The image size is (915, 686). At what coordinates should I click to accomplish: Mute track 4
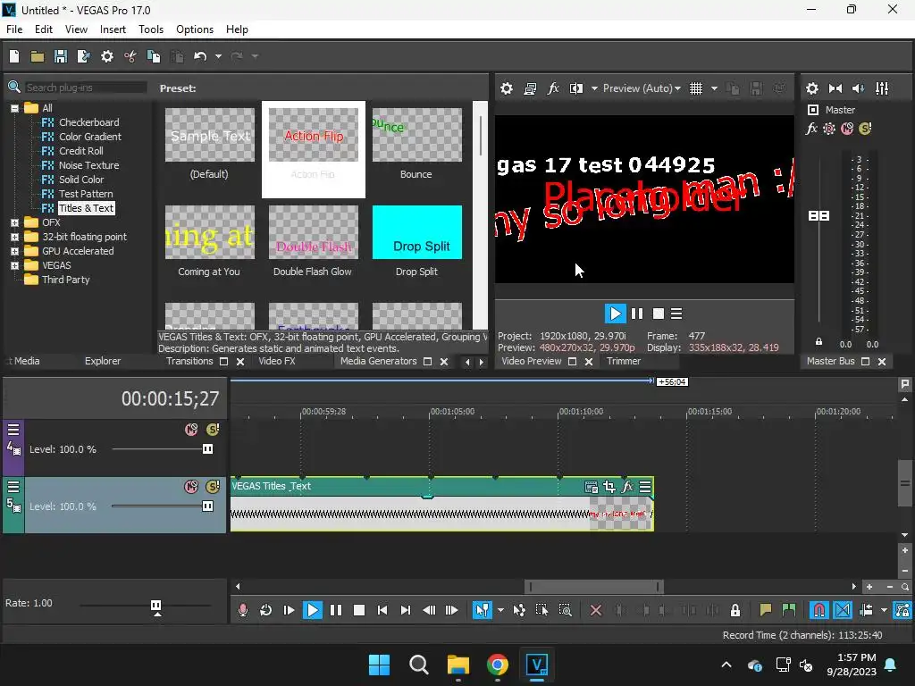point(191,430)
